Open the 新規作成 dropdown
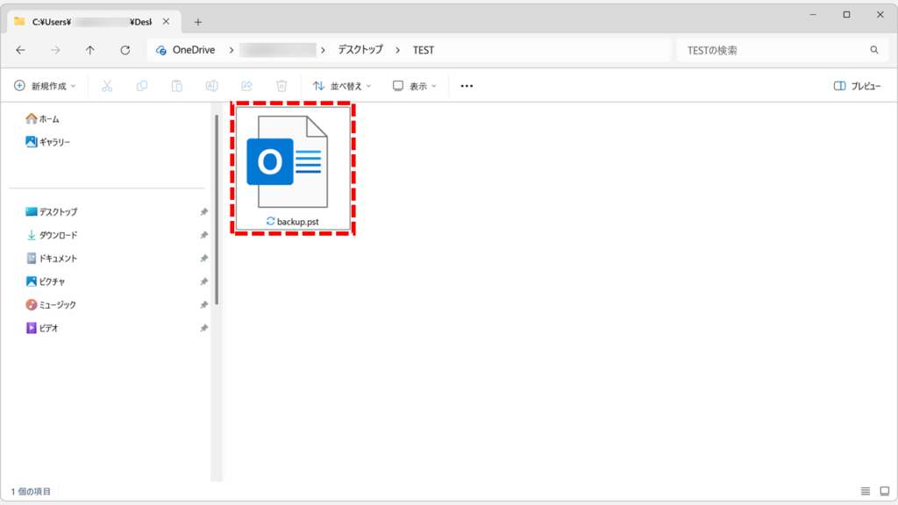 [43, 85]
